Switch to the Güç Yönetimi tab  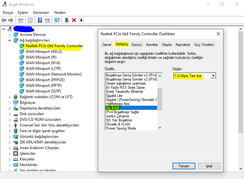204,45
